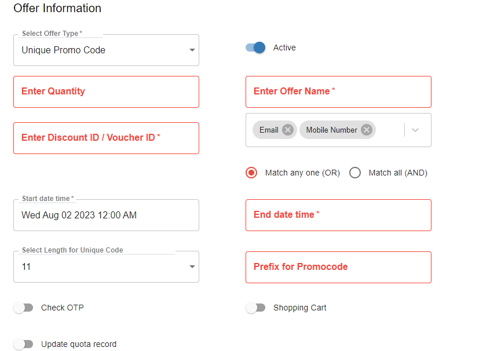Click the Enter Discount ID / Voucher ID field
The height and width of the screenshot is (351, 490).
pos(106,138)
